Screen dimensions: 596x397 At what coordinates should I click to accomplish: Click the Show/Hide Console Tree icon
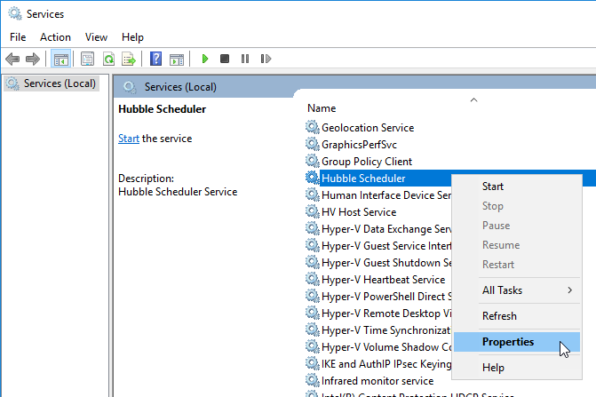click(x=61, y=59)
